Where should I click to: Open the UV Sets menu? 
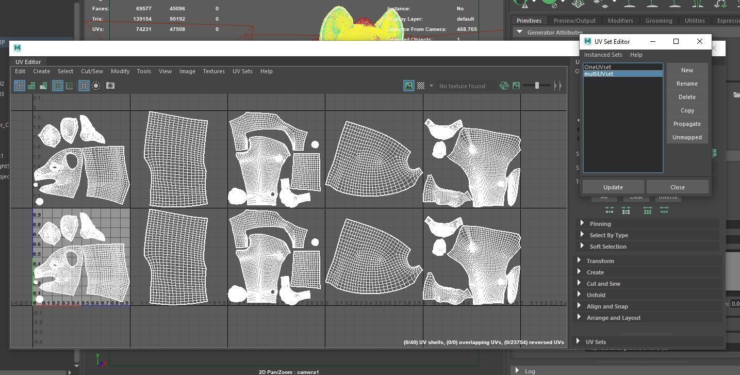[x=242, y=71]
